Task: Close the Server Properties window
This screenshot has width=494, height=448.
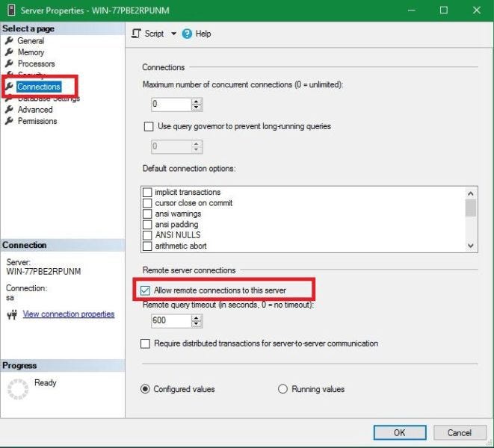Action: [x=477, y=10]
